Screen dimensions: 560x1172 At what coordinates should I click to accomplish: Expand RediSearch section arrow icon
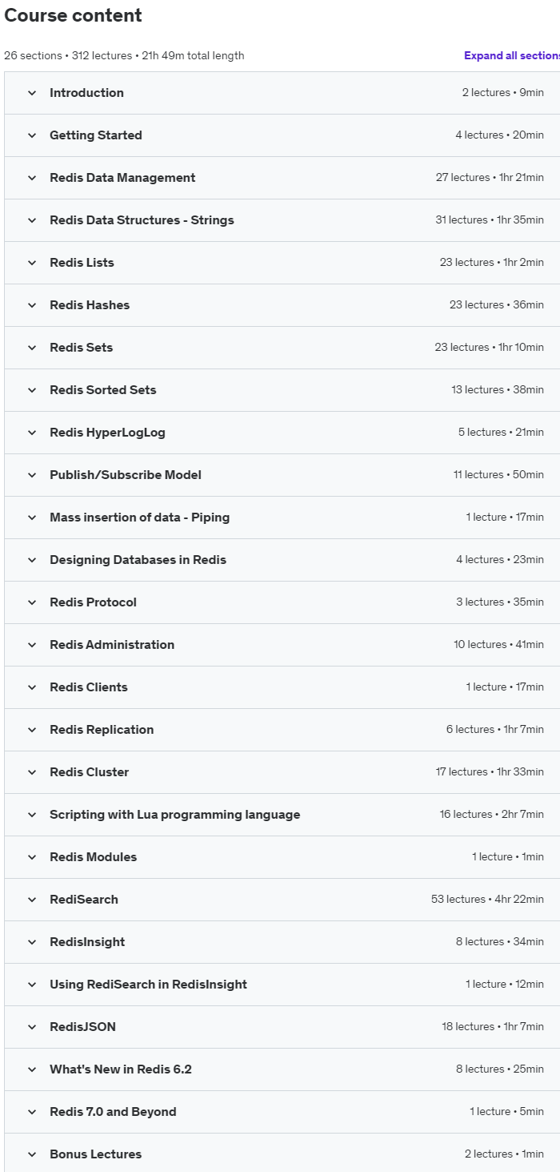tap(32, 900)
